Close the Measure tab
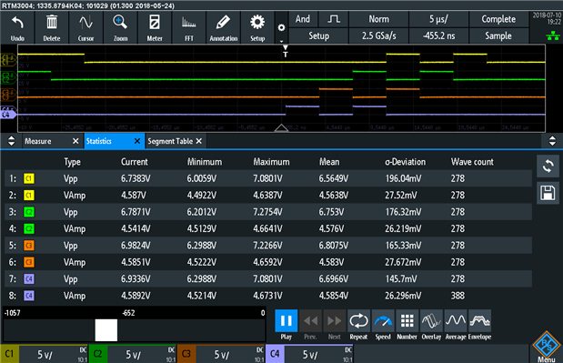Image resolution: width=563 pixels, height=363 pixels. pos(75,141)
